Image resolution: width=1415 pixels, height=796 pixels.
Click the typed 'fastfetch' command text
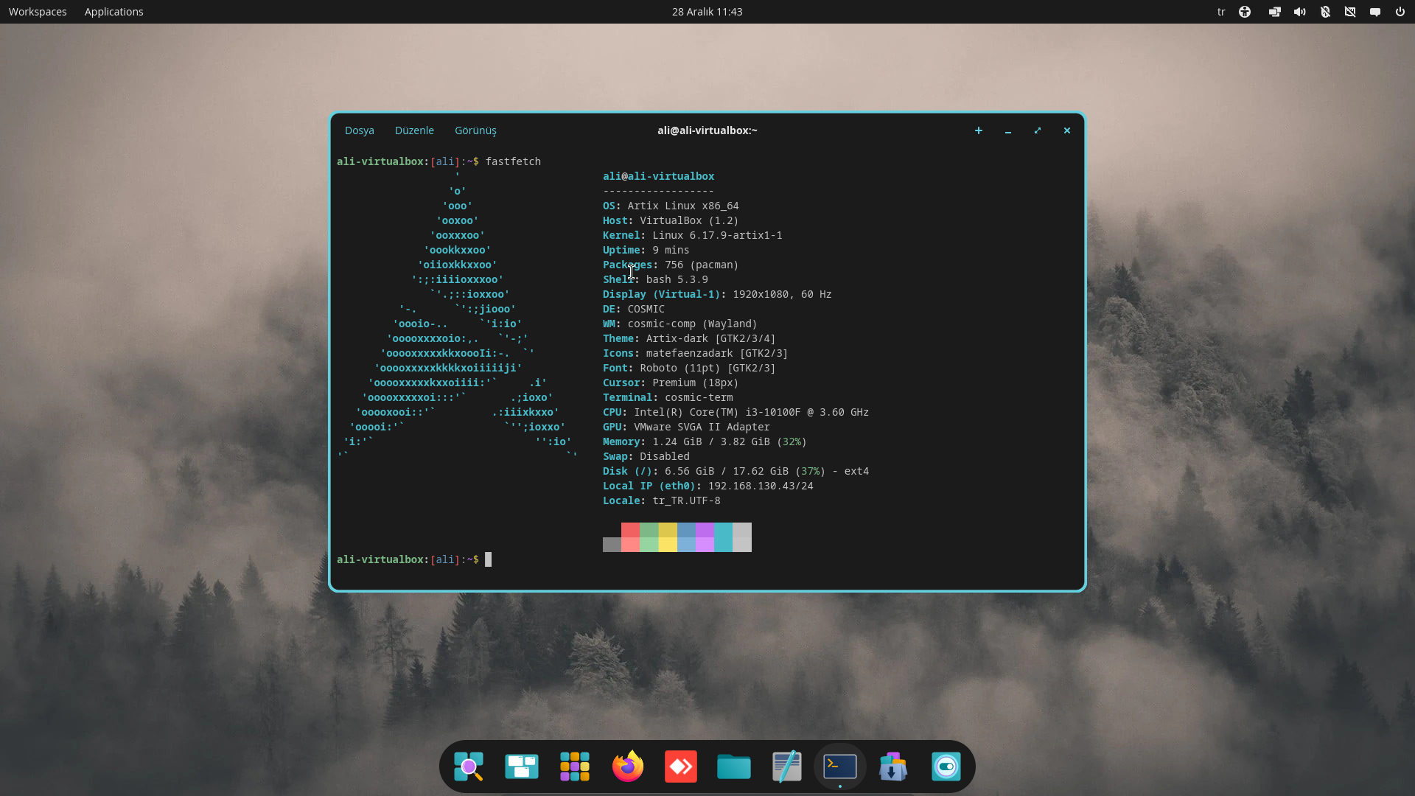[513, 161]
